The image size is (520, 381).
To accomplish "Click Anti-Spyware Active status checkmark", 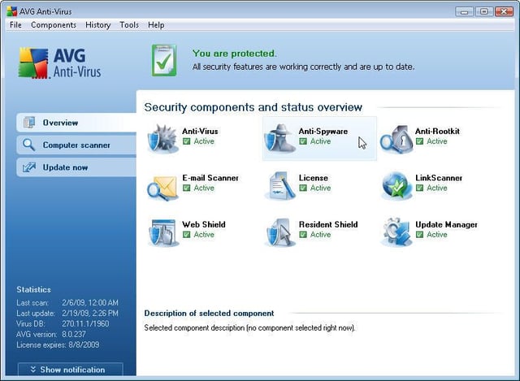I will [303, 141].
